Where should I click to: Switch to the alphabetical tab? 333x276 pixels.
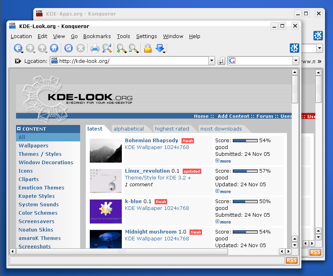pos(129,129)
